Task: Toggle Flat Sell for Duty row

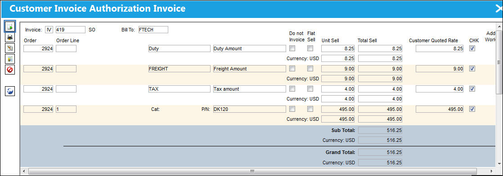Action: (310, 48)
